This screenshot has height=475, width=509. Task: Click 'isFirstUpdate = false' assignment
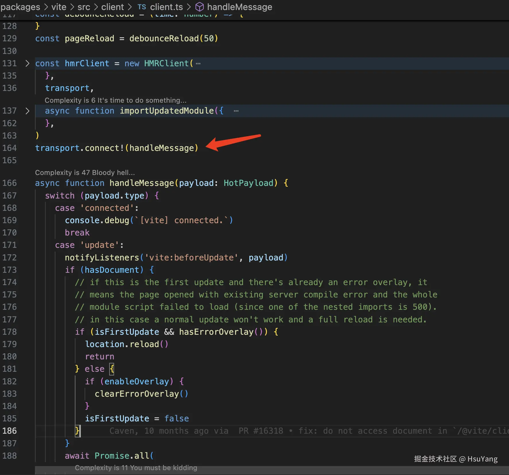137,418
